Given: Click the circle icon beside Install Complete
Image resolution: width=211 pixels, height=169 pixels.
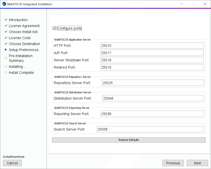Looking at the screenshot, I should pyautogui.click(x=6, y=73).
